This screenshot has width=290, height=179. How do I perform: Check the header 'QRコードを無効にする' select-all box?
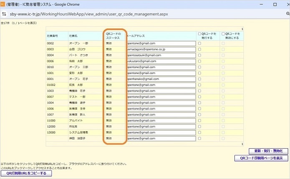click(x=223, y=34)
